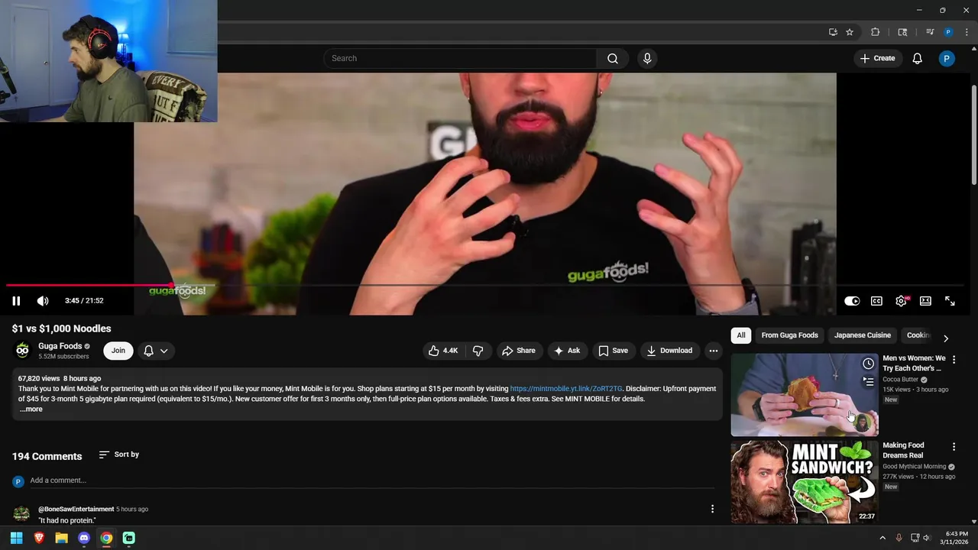978x550 pixels.
Task: Join the Guga Foods channel membership
Action: (118, 351)
